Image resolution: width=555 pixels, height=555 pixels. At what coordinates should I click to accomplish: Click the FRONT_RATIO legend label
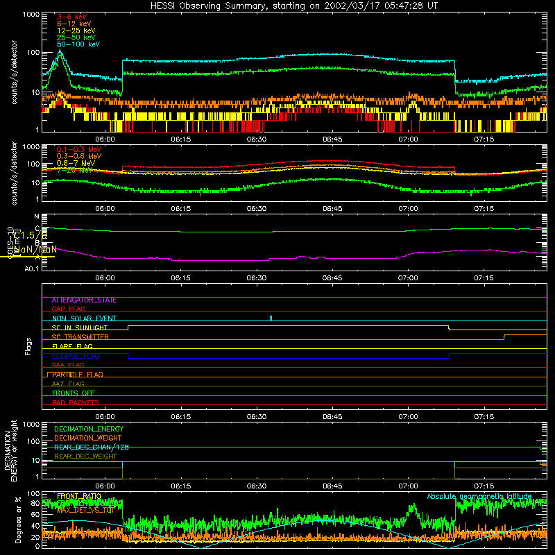(79, 496)
